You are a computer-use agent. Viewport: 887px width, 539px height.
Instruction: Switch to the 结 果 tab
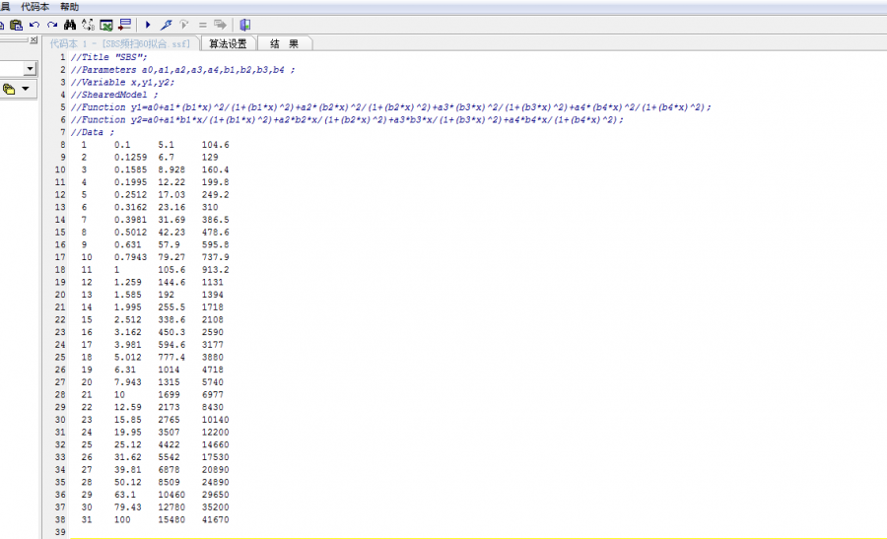[x=284, y=43]
